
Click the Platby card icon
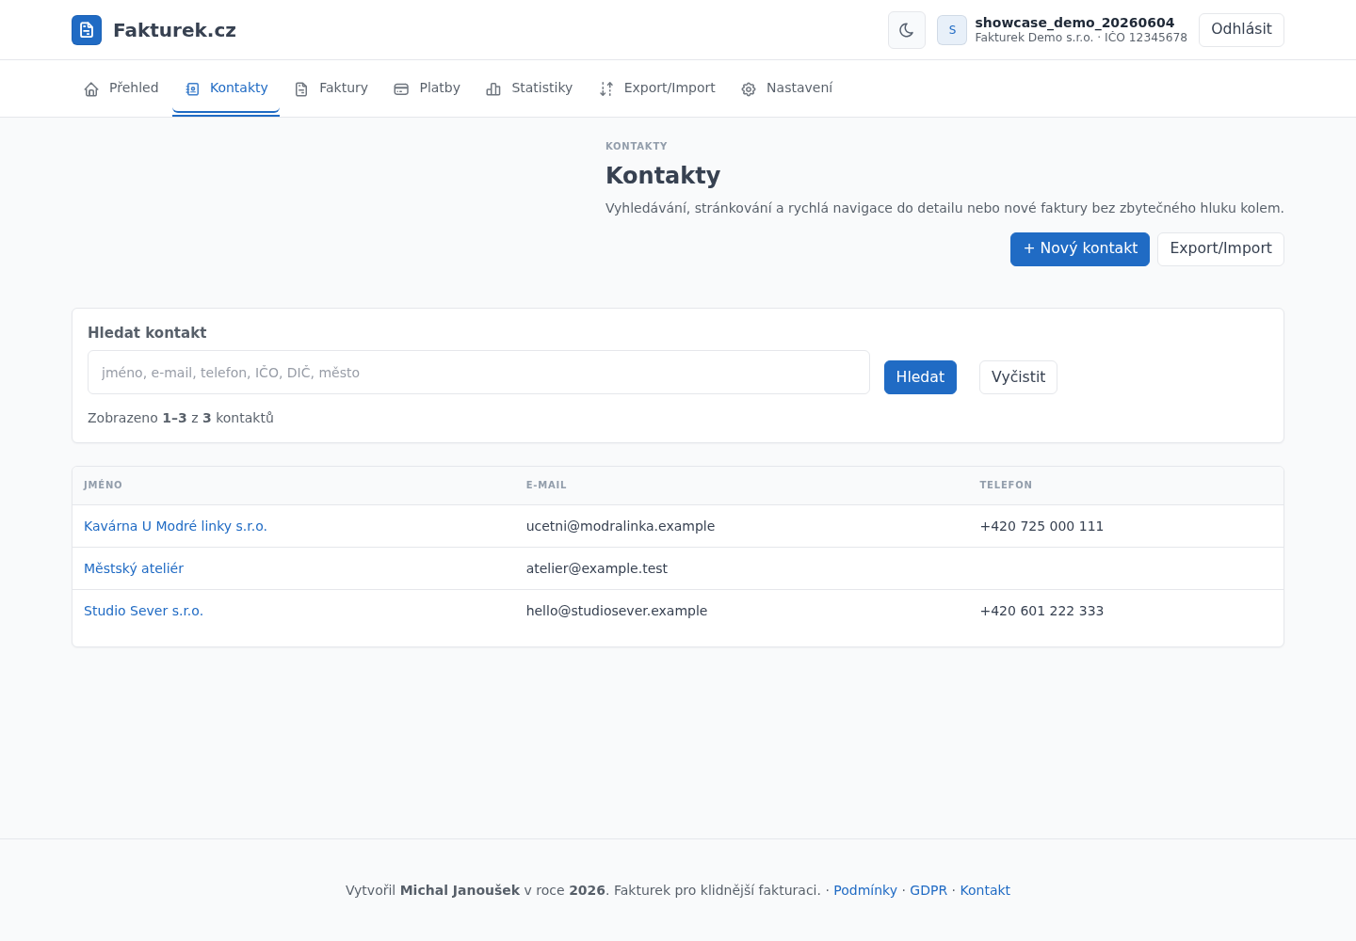coord(401,89)
